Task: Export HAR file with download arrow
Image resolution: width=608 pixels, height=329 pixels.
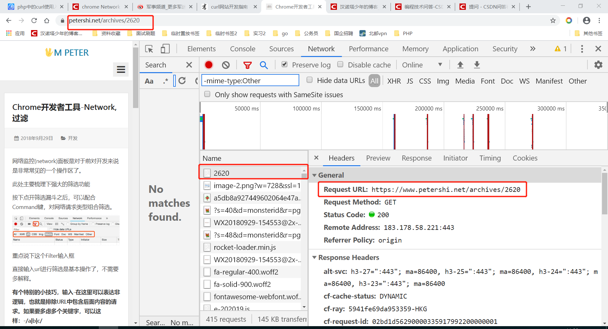Action: (x=477, y=65)
